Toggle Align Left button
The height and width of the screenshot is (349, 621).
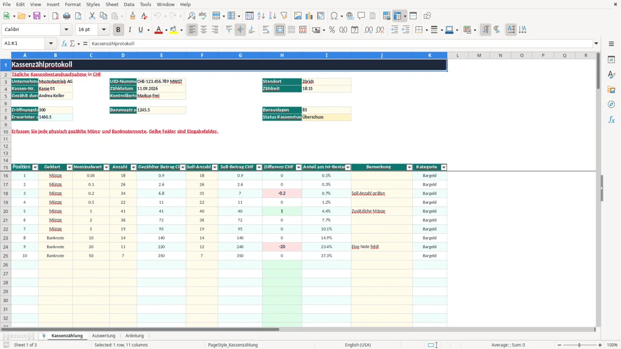coord(192,30)
